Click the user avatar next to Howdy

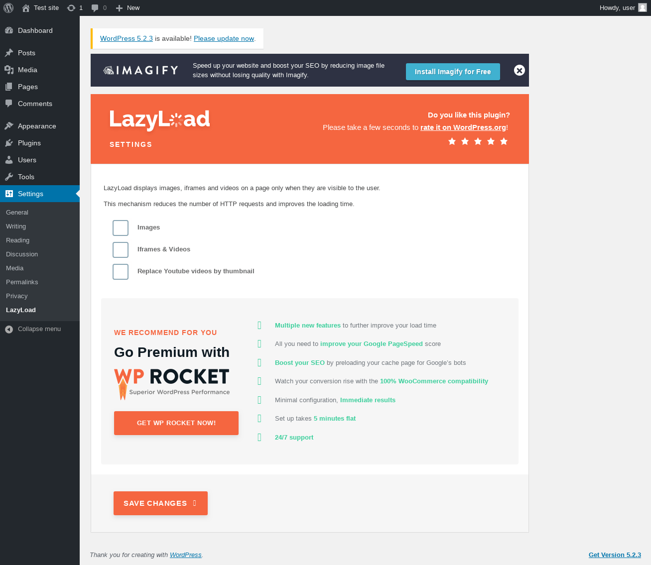click(643, 7)
